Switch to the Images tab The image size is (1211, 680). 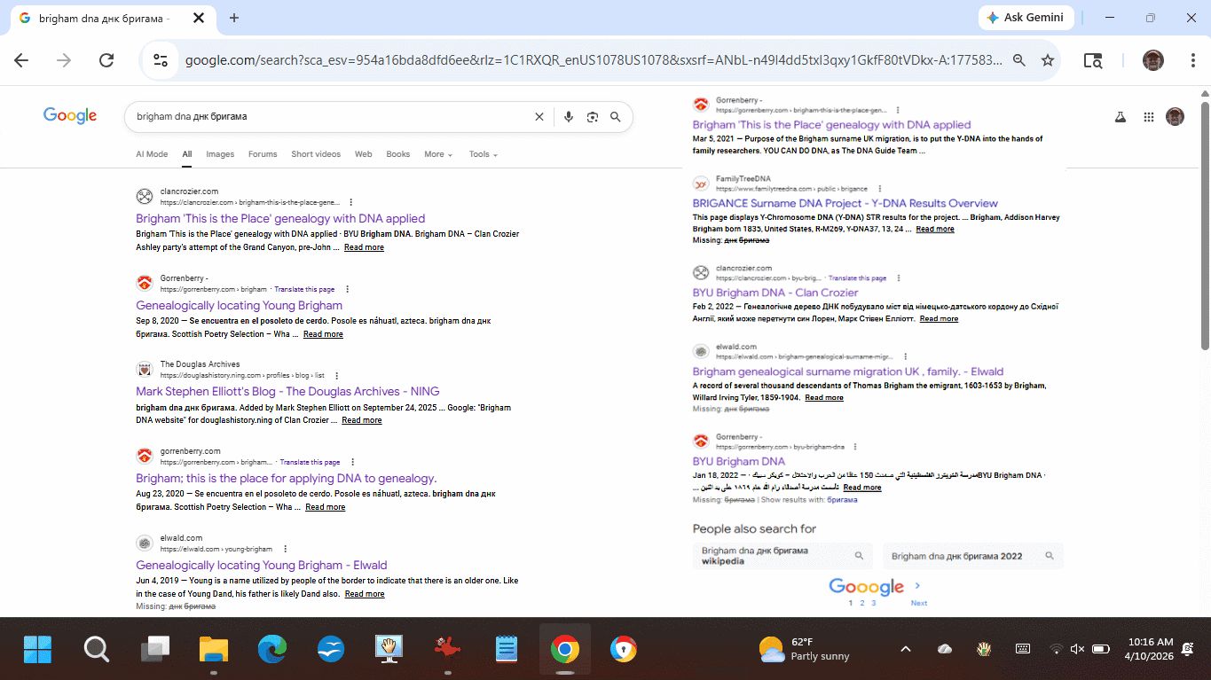[x=220, y=154]
